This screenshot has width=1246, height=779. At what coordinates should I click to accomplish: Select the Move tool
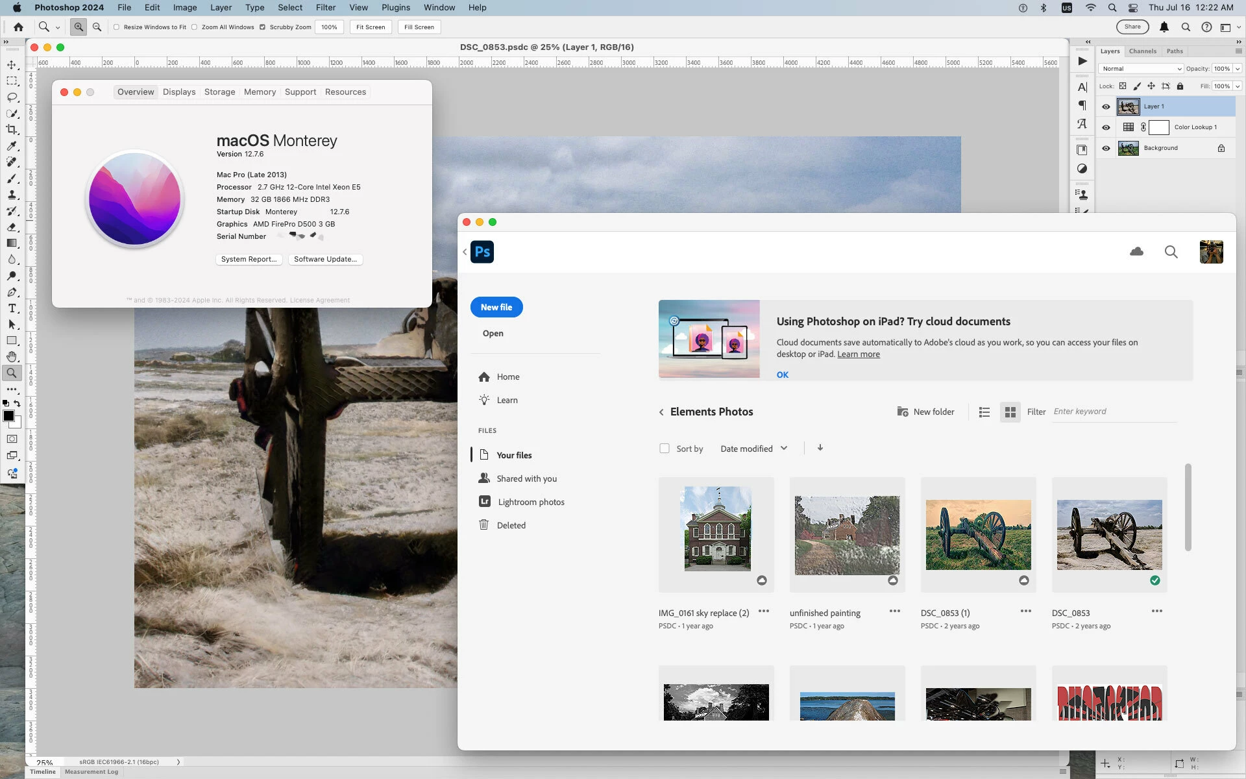(12, 65)
